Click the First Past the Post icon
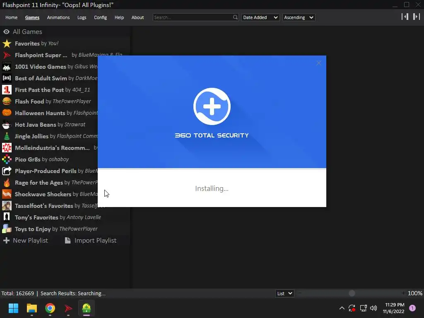Screen dimensions: 424x318 7,90
